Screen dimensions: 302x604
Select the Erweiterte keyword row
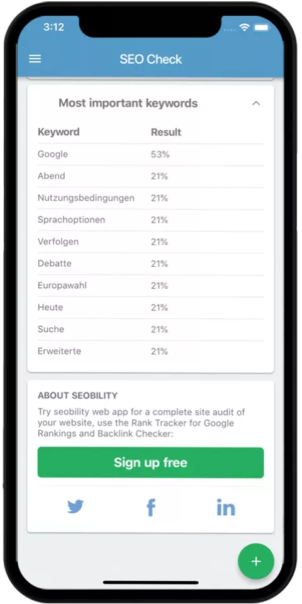pyautogui.click(x=150, y=351)
